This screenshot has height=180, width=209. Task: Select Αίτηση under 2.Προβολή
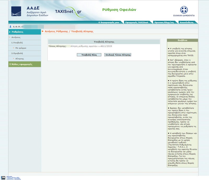pyautogui.click(x=20, y=59)
